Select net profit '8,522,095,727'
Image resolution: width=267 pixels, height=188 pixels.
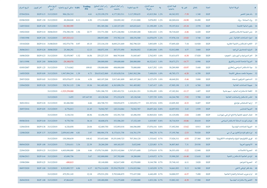[67, 169]
